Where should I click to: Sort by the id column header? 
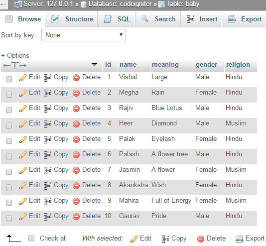point(108,65)
